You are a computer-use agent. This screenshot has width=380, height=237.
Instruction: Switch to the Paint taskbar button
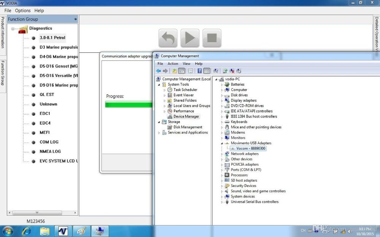pos(81,231)
